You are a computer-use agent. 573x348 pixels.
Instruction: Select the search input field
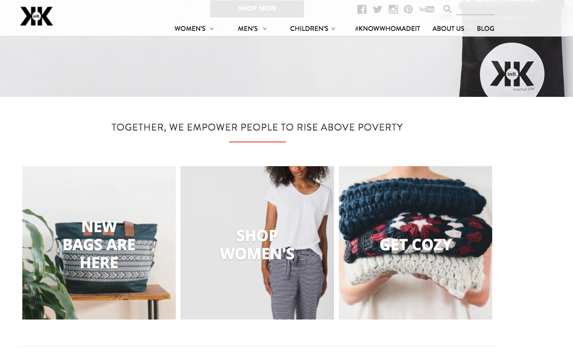(475, 9)
